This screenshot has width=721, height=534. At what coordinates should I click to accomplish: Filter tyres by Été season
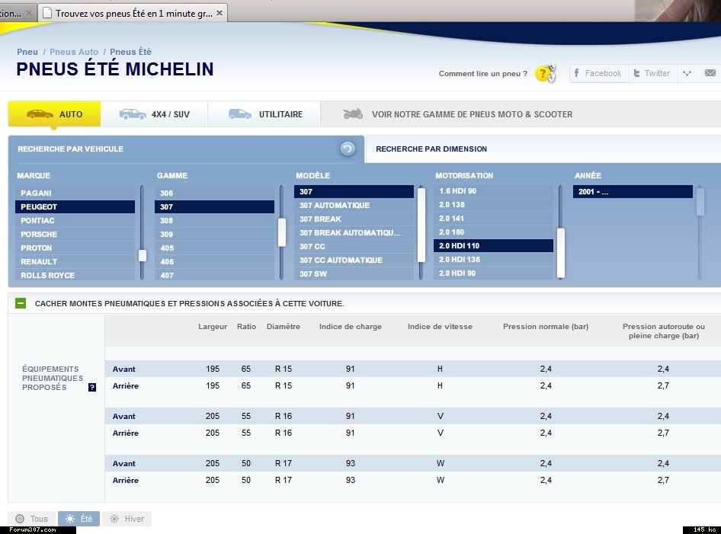pyautogui.click(x=79, y=519)
